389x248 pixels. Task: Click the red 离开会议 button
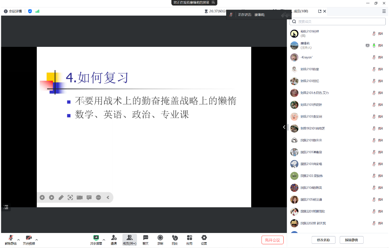click(272, 240)
